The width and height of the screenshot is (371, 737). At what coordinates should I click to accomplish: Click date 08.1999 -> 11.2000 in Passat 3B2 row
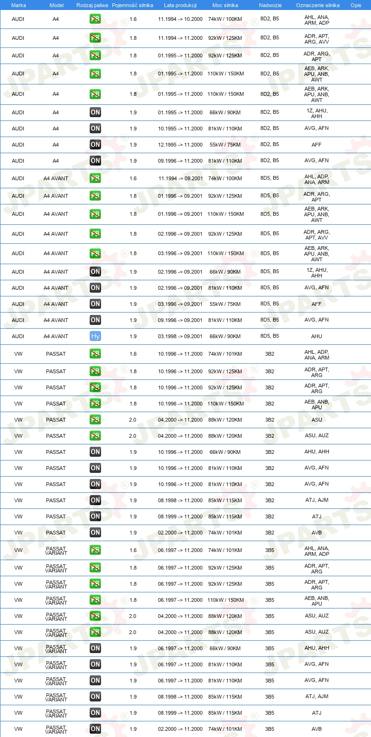[x=180, y=516]
